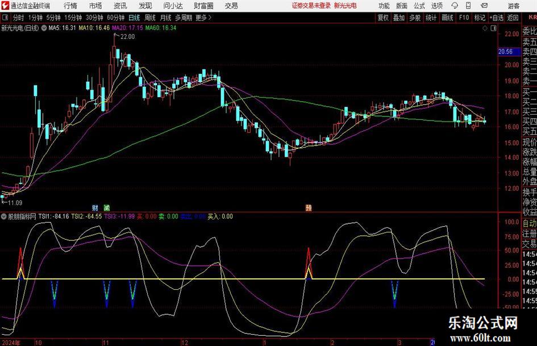The image size is (537, 346).
Task: Click the 证券交易未登录 login link
Action: [x=311, y=6]
